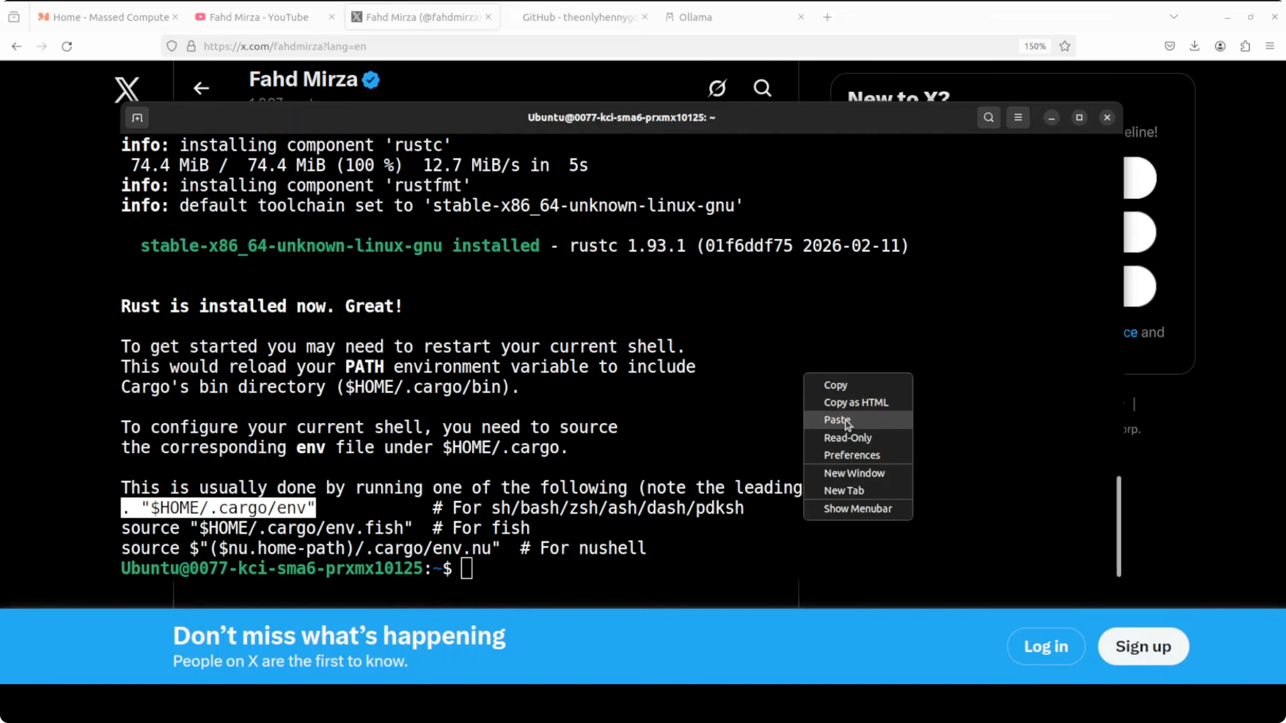Click the back arrow on profile
Screen dimensions: 1286x723
[x=201, y=88]
